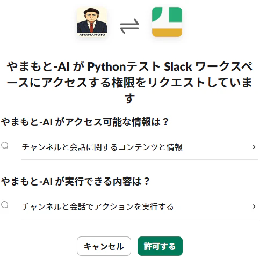Screen dimensions: 274x259
Task: Click the divider line under the content permission row
Action: click(140, 159)
